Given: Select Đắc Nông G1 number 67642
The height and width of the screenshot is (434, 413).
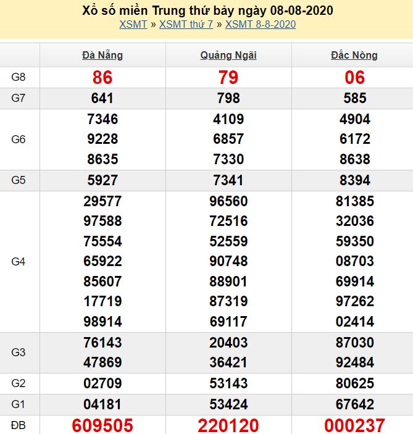Looking at the screenshot, I should 355,404.
